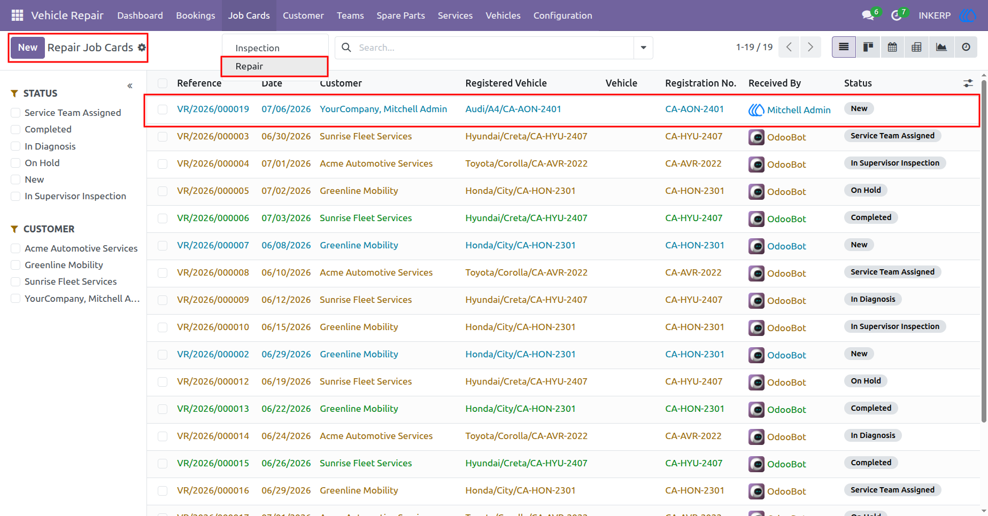Click the user avatar in top bar
This screenshot has height=516, width=988.
[967, 15]
